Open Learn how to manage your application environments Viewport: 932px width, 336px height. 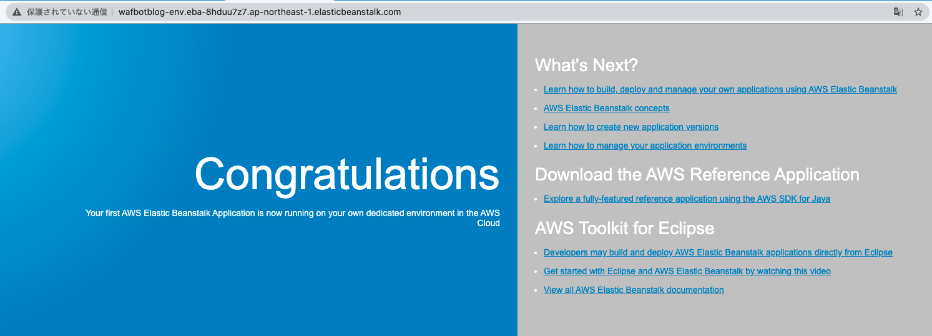click(x=645, y=146)
